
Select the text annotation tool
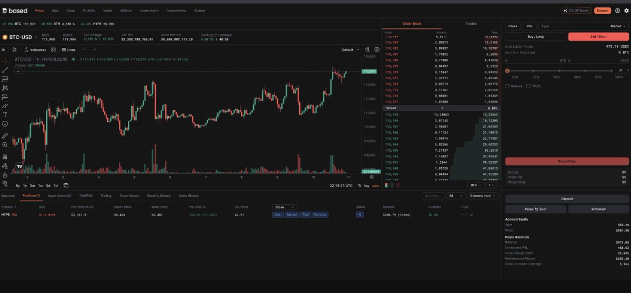(5, 114)
